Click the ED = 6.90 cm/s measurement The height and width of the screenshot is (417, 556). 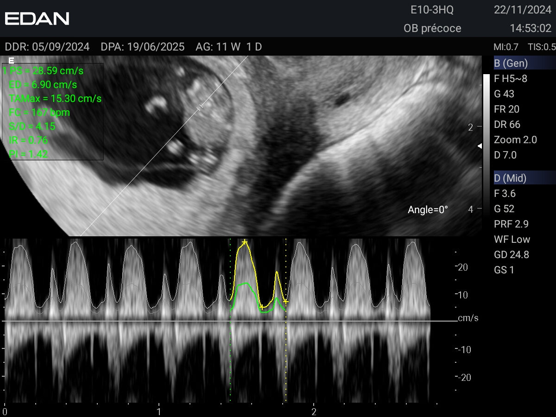43,85
